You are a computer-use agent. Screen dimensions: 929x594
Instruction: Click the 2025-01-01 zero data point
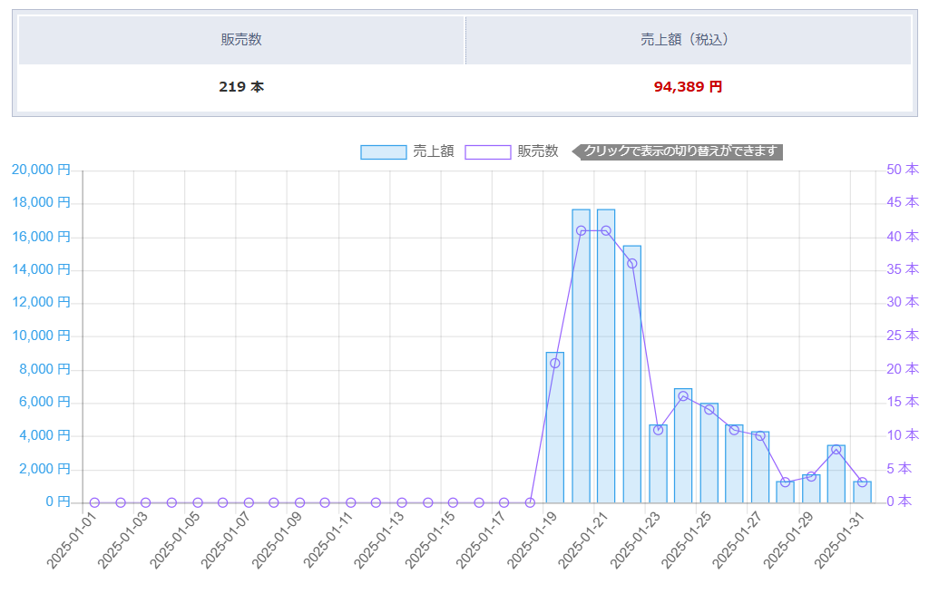(x=94, y=502)
